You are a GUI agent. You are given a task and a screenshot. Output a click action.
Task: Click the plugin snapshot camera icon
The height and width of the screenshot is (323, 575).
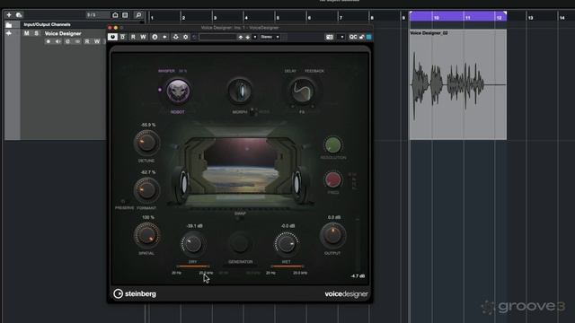click(x=330, y=37)
